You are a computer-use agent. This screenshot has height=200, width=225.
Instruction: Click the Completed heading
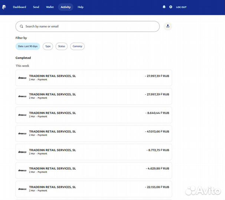pyautogui.click(x=23, y=58)
